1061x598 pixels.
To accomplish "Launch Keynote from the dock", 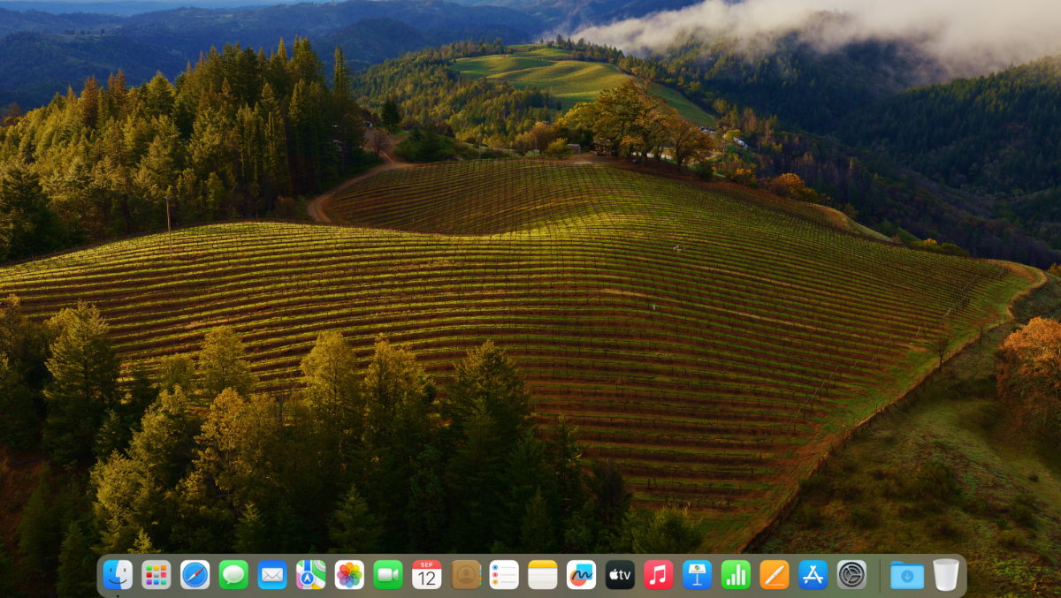I will click(697, 575).
